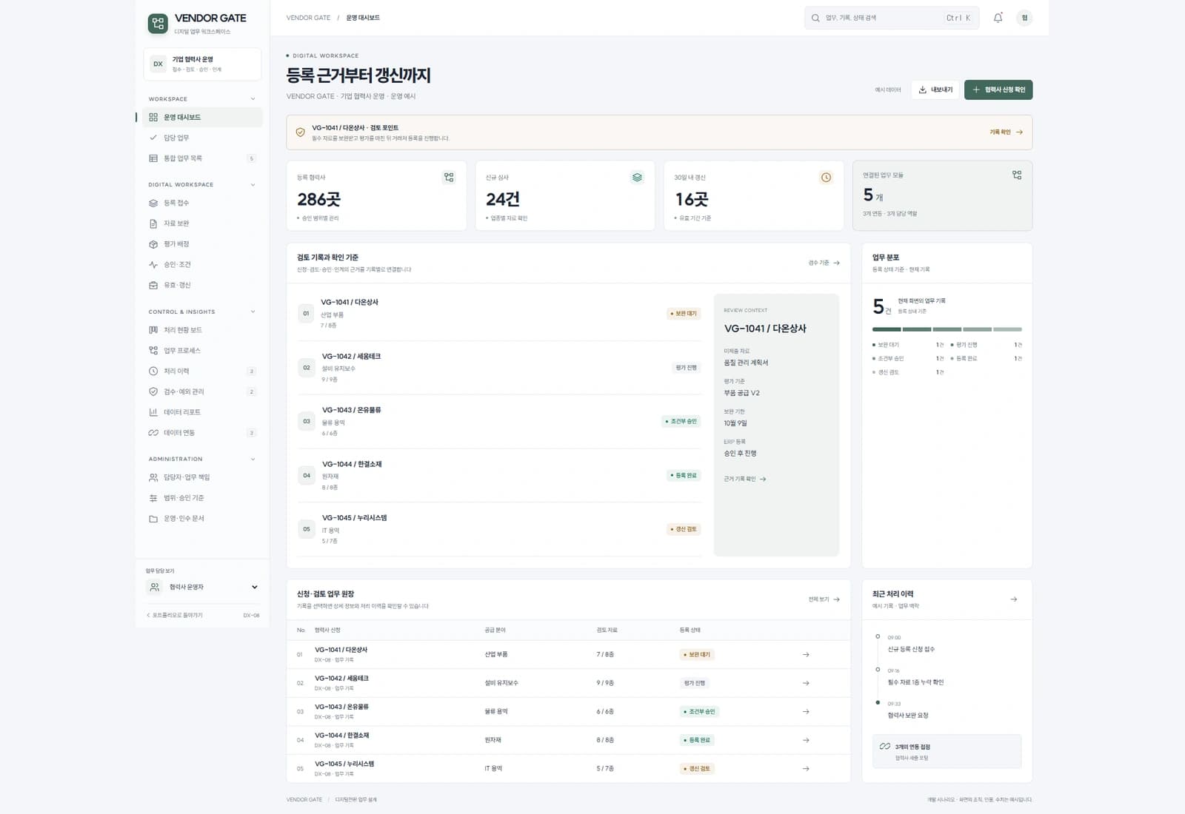Click the 내보내기 export button
Screen dimensions: 1185x814
935,90
